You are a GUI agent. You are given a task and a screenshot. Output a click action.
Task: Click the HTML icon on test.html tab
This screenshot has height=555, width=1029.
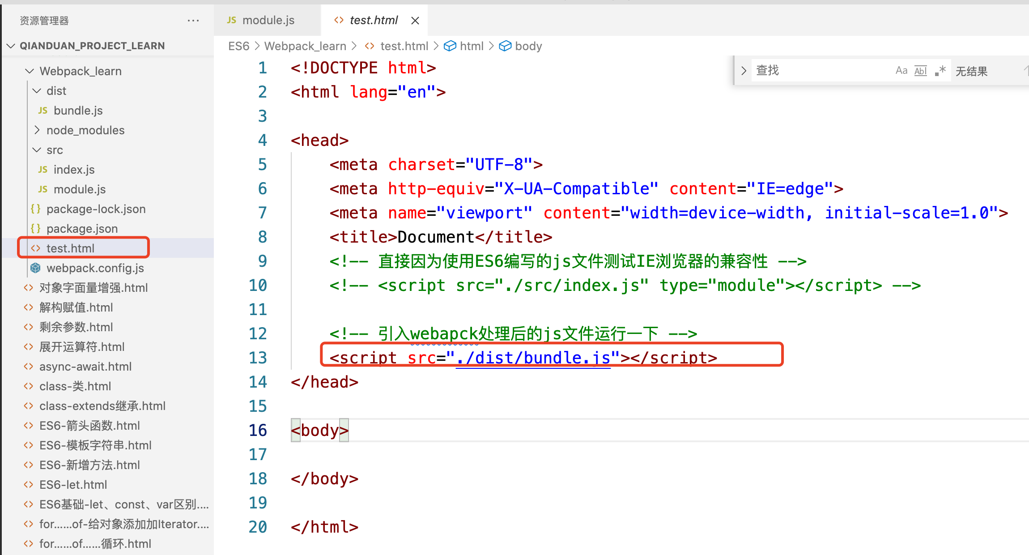pyautogui.click(x=339, y=20)
